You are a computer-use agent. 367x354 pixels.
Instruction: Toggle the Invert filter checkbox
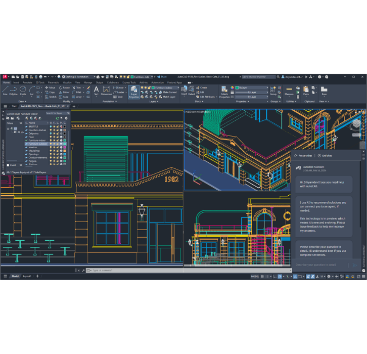(x=8, y=165)
